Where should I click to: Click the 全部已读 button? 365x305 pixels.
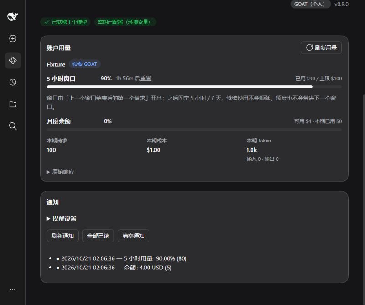(98, 236)
